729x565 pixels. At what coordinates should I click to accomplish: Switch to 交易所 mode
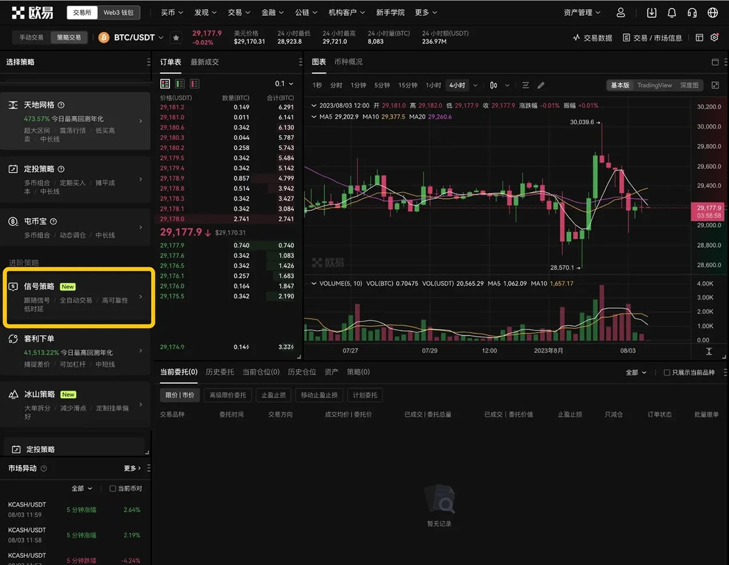(x=81, y=12)
